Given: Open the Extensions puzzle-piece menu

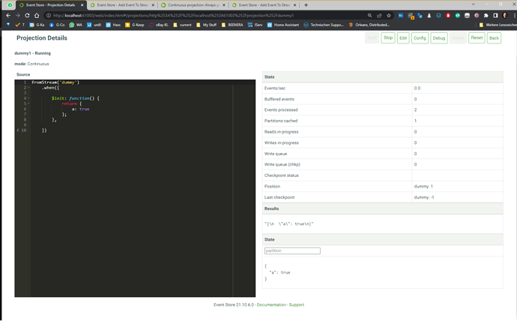Looking at the screenshot, I should click(x=486, y=16).
